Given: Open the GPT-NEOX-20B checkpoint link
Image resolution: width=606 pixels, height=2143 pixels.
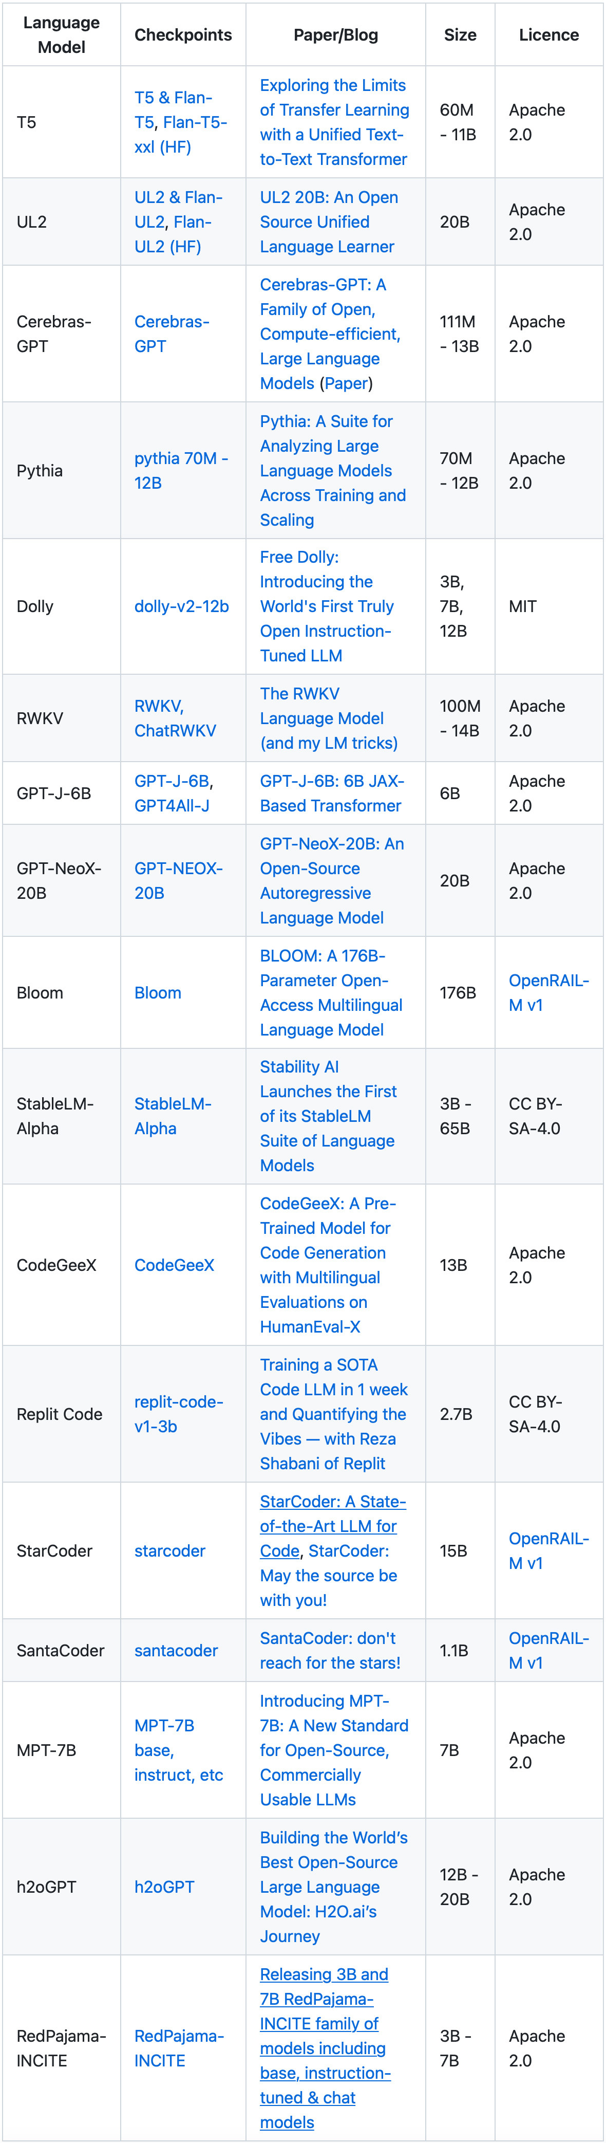Looking at the screenshot, I should (178, 880).
